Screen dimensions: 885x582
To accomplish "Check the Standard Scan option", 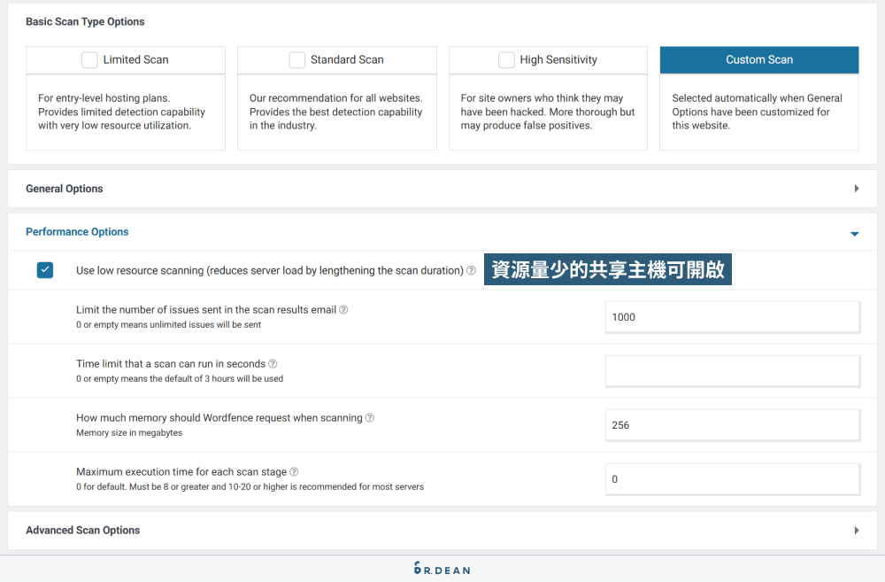I will (297, 59).
